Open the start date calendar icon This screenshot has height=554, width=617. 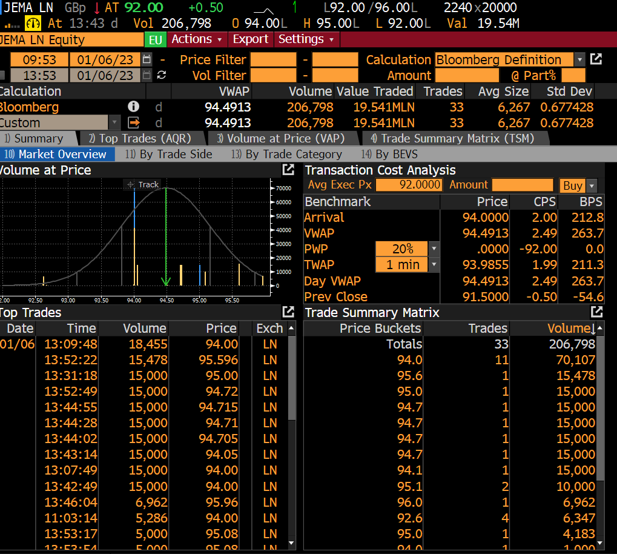tap(147, 59)
